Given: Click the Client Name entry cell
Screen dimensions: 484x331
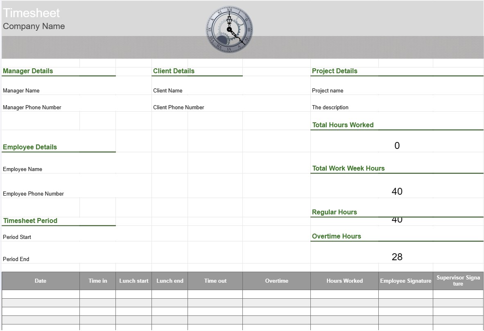Looking at the screenshot, I should [167, 90].
